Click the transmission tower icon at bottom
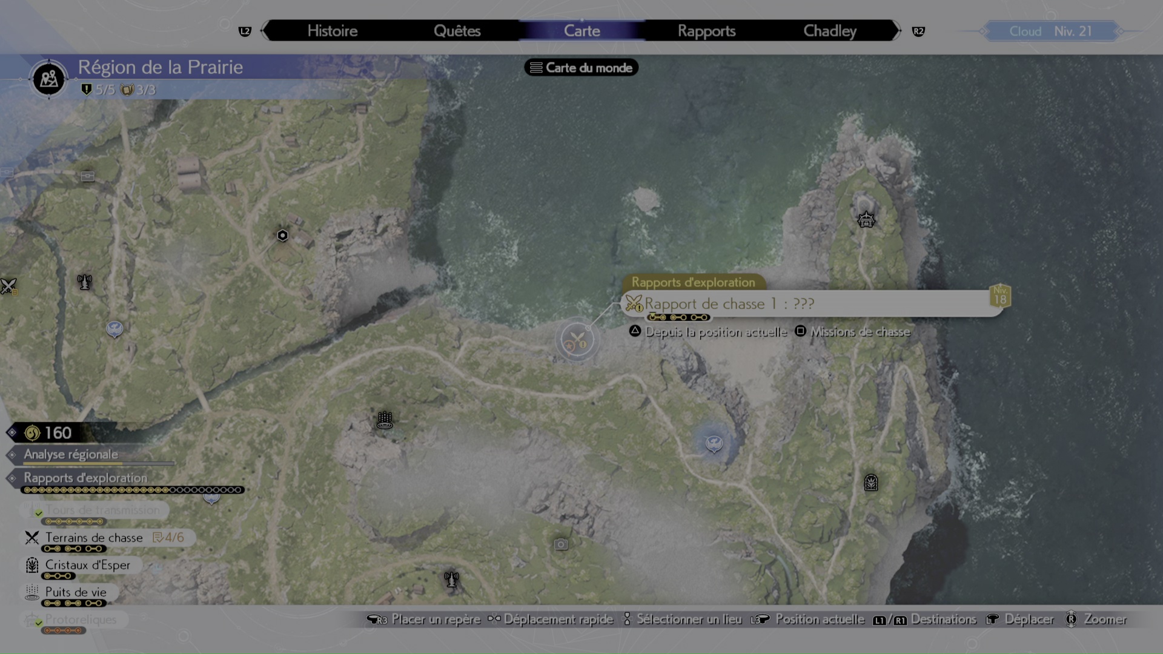Screen dimensions: 1163x654 click(x=451, y=580)
